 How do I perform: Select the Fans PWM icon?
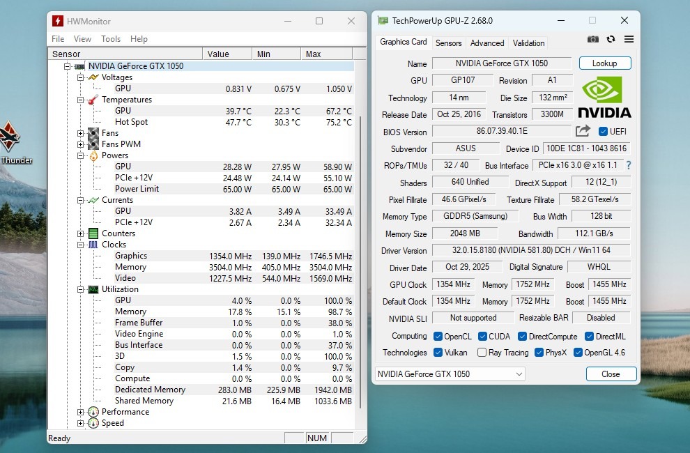93,144
